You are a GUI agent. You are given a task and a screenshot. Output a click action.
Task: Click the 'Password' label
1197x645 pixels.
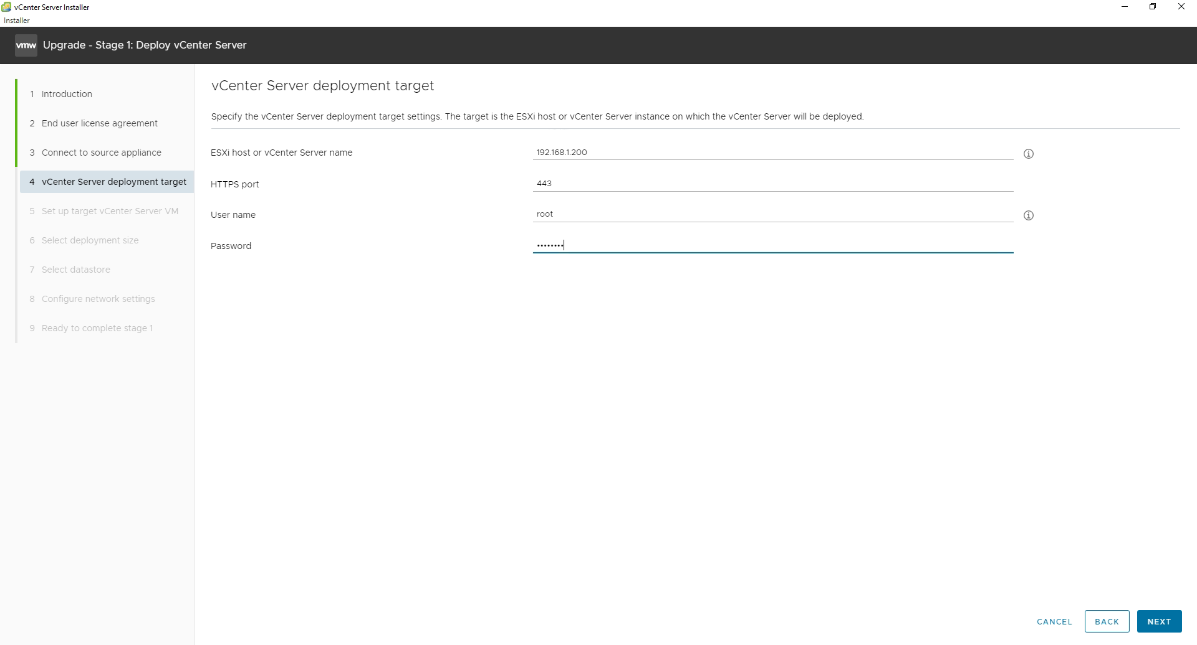[x=231, y=246]
